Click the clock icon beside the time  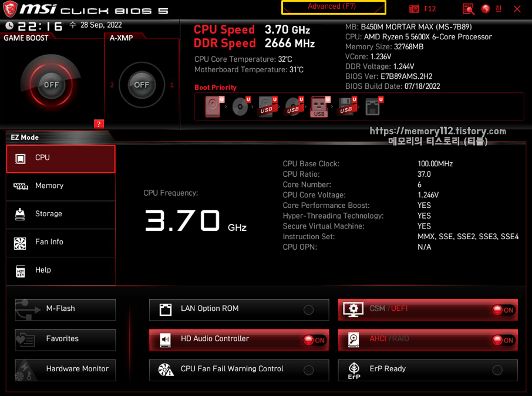click(9, 25)
